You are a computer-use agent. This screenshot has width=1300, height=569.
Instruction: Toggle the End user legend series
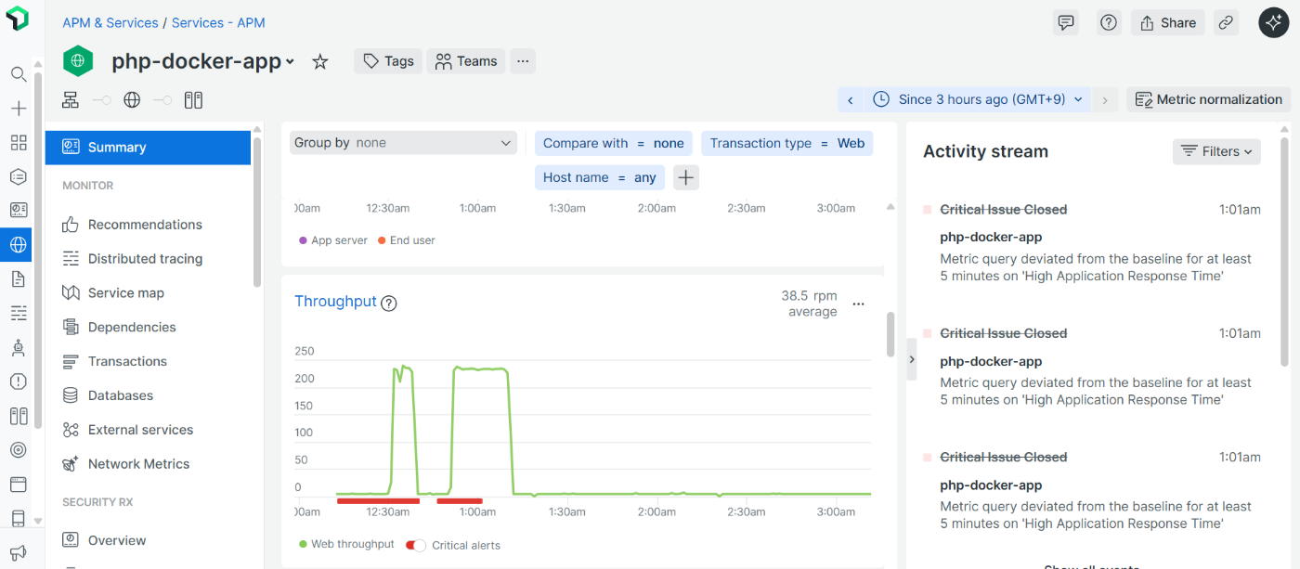[407, 240]
